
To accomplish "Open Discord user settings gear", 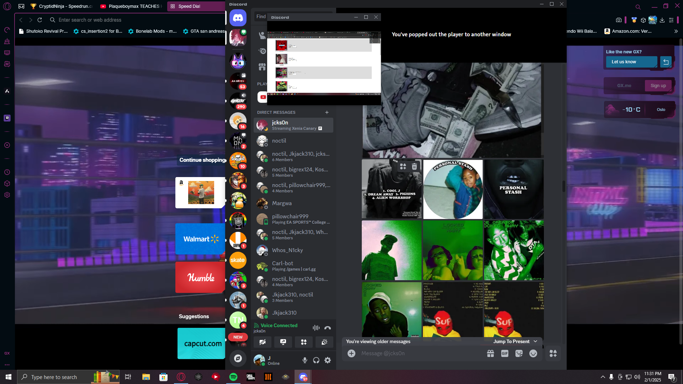I will pyautogui.click(x=328, y=360).
